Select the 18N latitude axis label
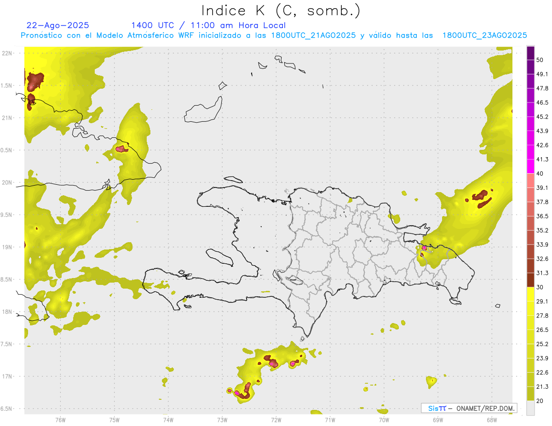552x426 pixels. pos(7,312)
